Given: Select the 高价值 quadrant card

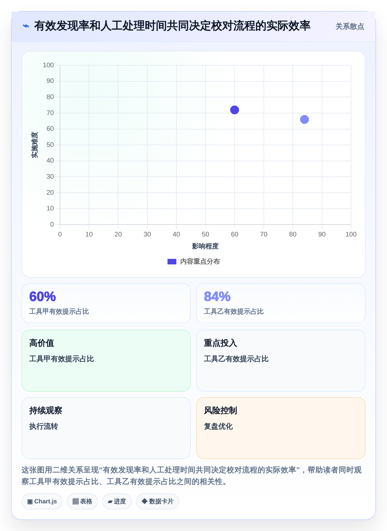Looking at the screenshot, I should 106,360.
